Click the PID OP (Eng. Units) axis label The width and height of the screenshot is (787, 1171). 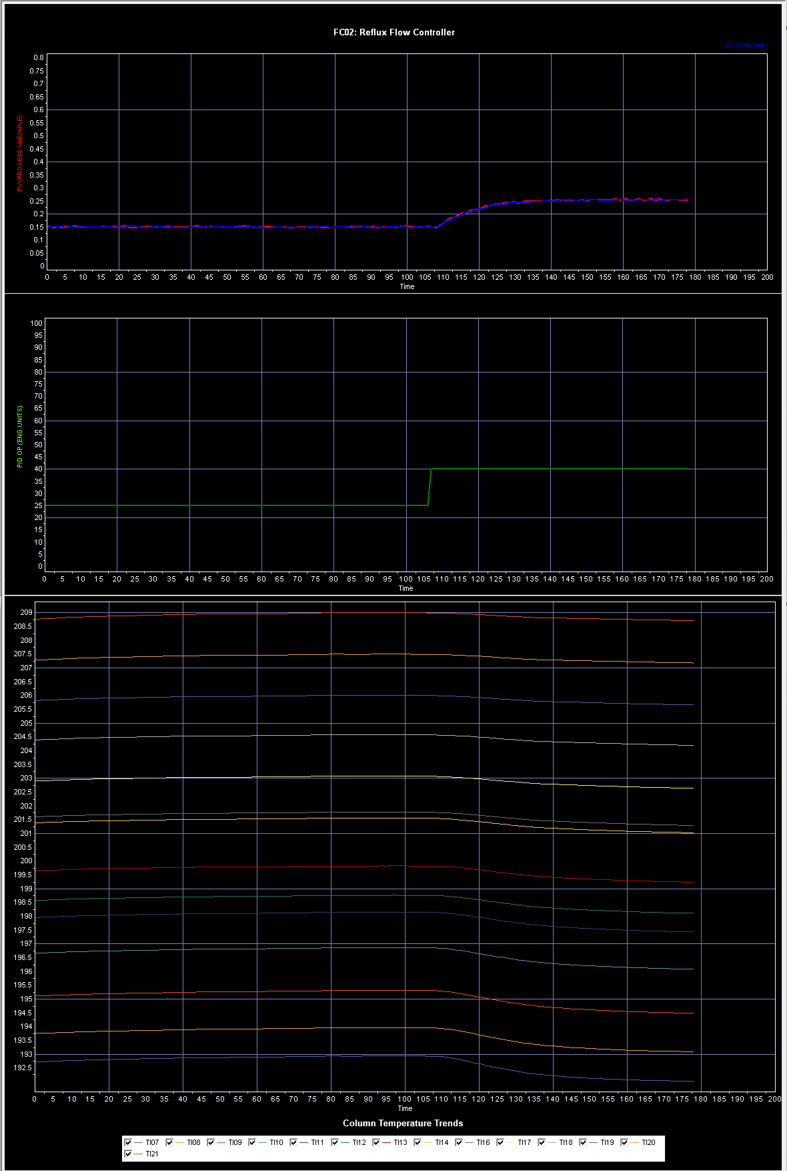(x=20, y=437)
